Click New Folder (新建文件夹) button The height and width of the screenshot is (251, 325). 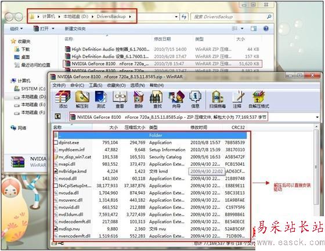point(75,28)
